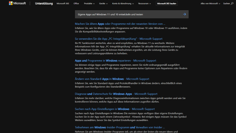Open 'Suchen nach App-Einstellungen in Windows' result
The width and height of the screenshot is (236, 133).
(115, 109)
